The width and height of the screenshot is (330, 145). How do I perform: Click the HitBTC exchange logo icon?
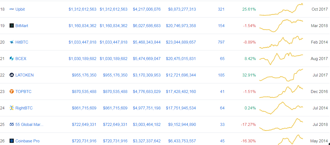[12, 42]
